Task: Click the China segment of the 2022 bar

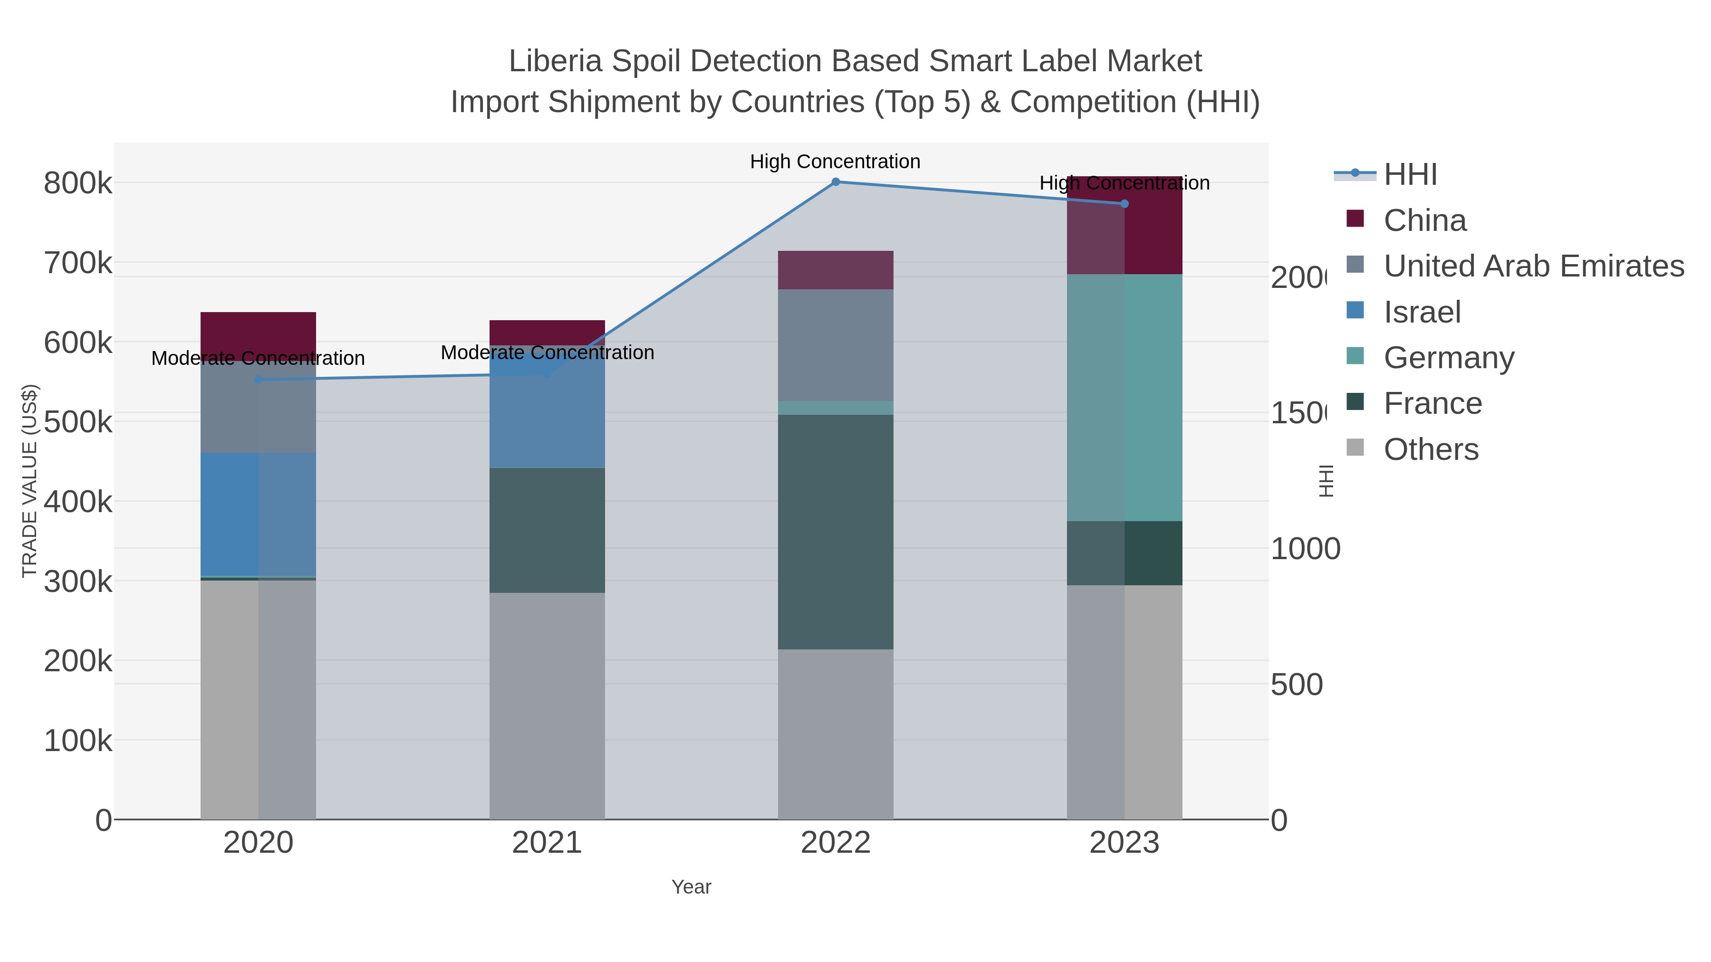Action: 836,270
